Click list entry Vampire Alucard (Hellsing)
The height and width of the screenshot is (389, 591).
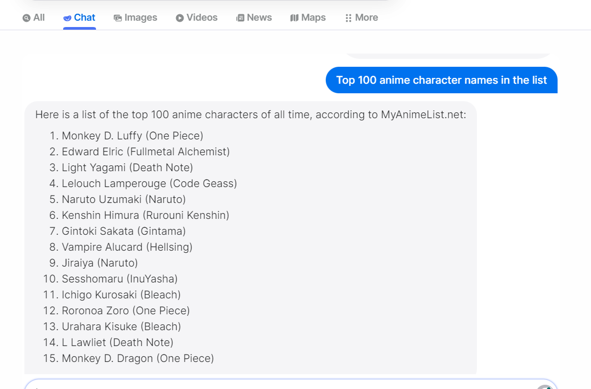pyautogui.click(x=127, y=247)
